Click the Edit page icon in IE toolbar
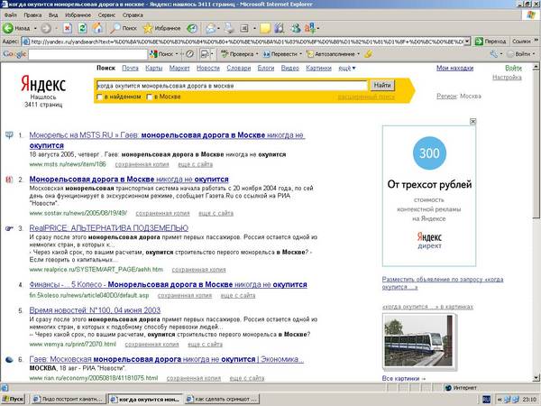The image size is (541, 406). point(244,28)
